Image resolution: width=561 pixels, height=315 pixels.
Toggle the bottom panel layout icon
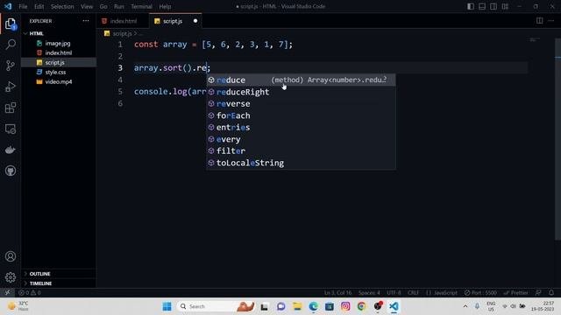pyautogui.click(x=482, y=6)
